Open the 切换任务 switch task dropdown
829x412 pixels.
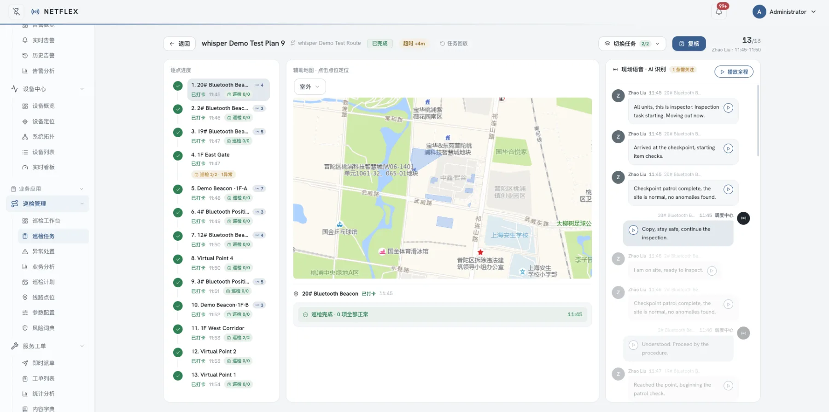coord(632,44)
